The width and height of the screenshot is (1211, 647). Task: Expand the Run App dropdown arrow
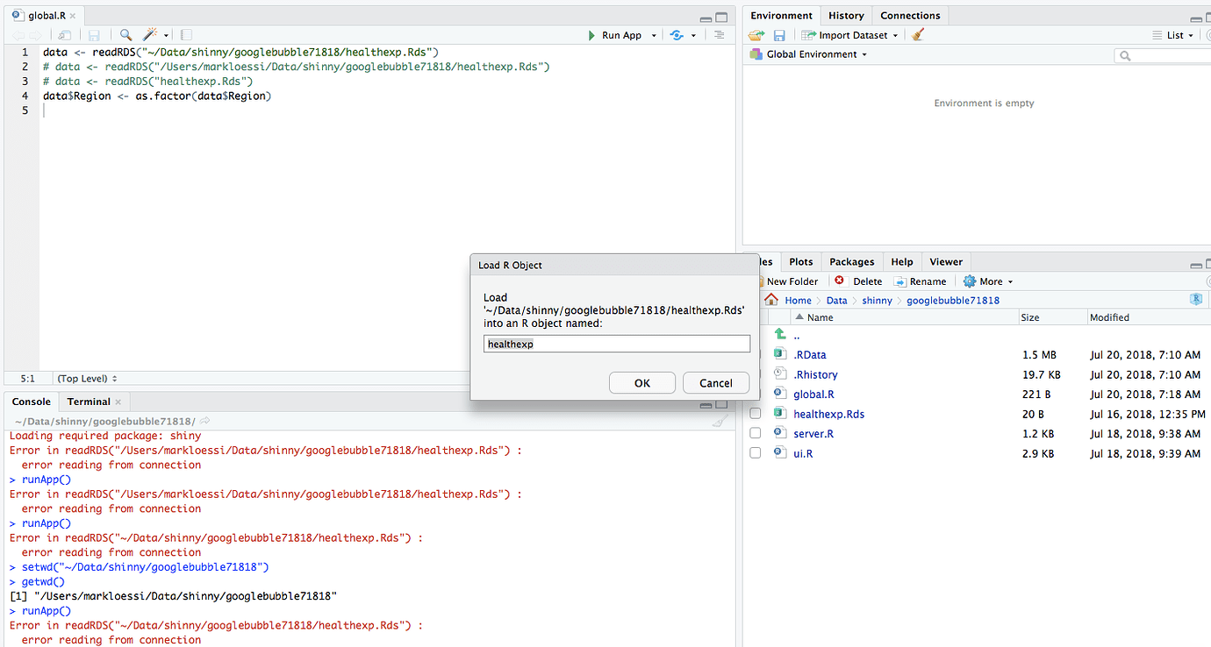(653, 34)
